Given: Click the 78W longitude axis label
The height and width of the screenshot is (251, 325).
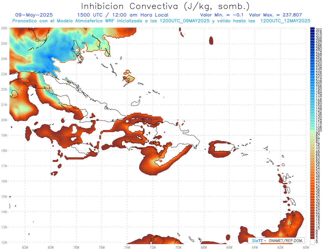Looking at the screenshot, I should click(x=76, y=247).
